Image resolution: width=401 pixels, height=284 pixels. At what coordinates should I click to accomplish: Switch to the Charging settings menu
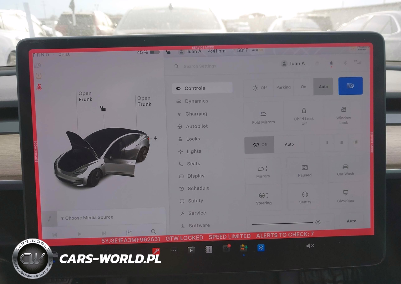196,114
